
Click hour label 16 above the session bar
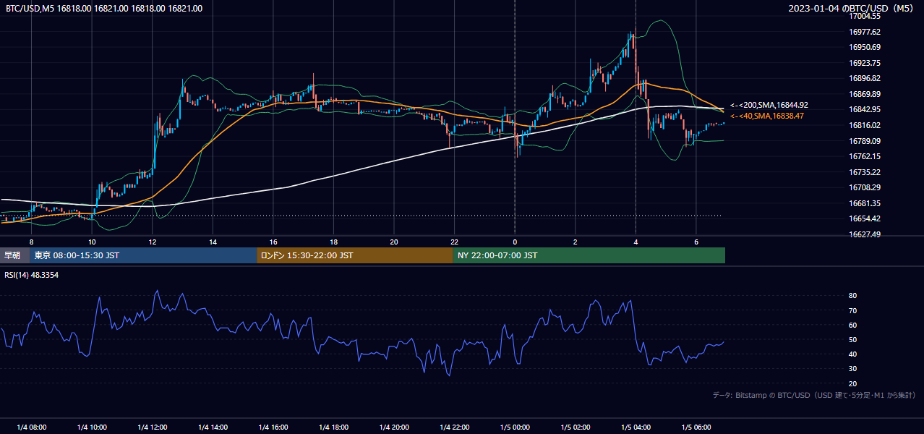coord(273,242)
